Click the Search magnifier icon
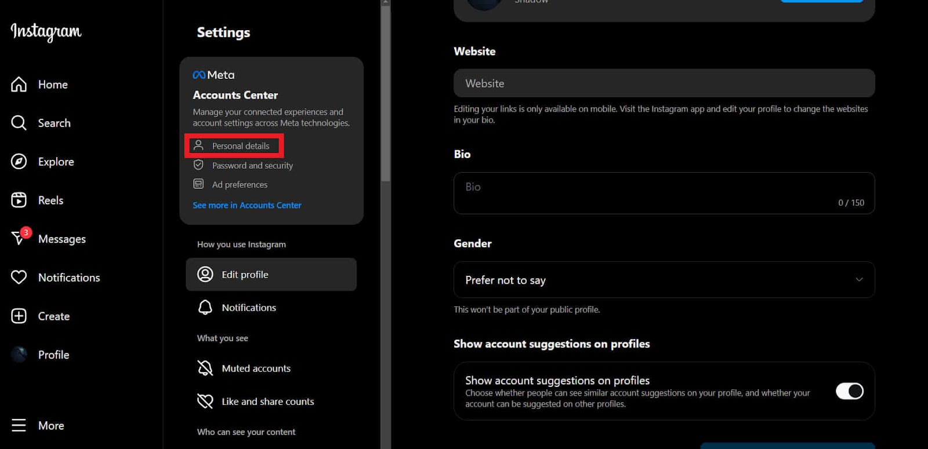928x449 pixels. pyautogui.click(x=19, y=123)
